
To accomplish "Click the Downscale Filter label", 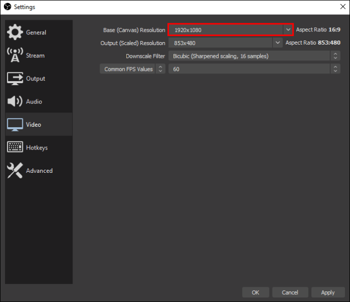I will click(145, 56).
